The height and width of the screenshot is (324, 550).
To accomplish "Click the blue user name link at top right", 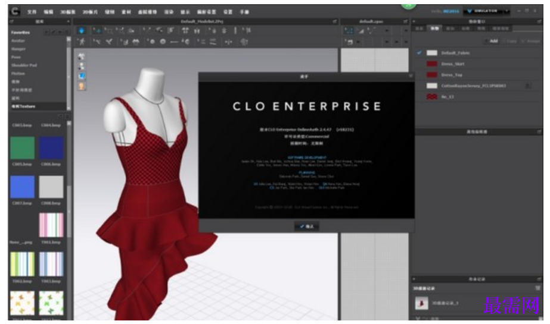I will [450, 11].
